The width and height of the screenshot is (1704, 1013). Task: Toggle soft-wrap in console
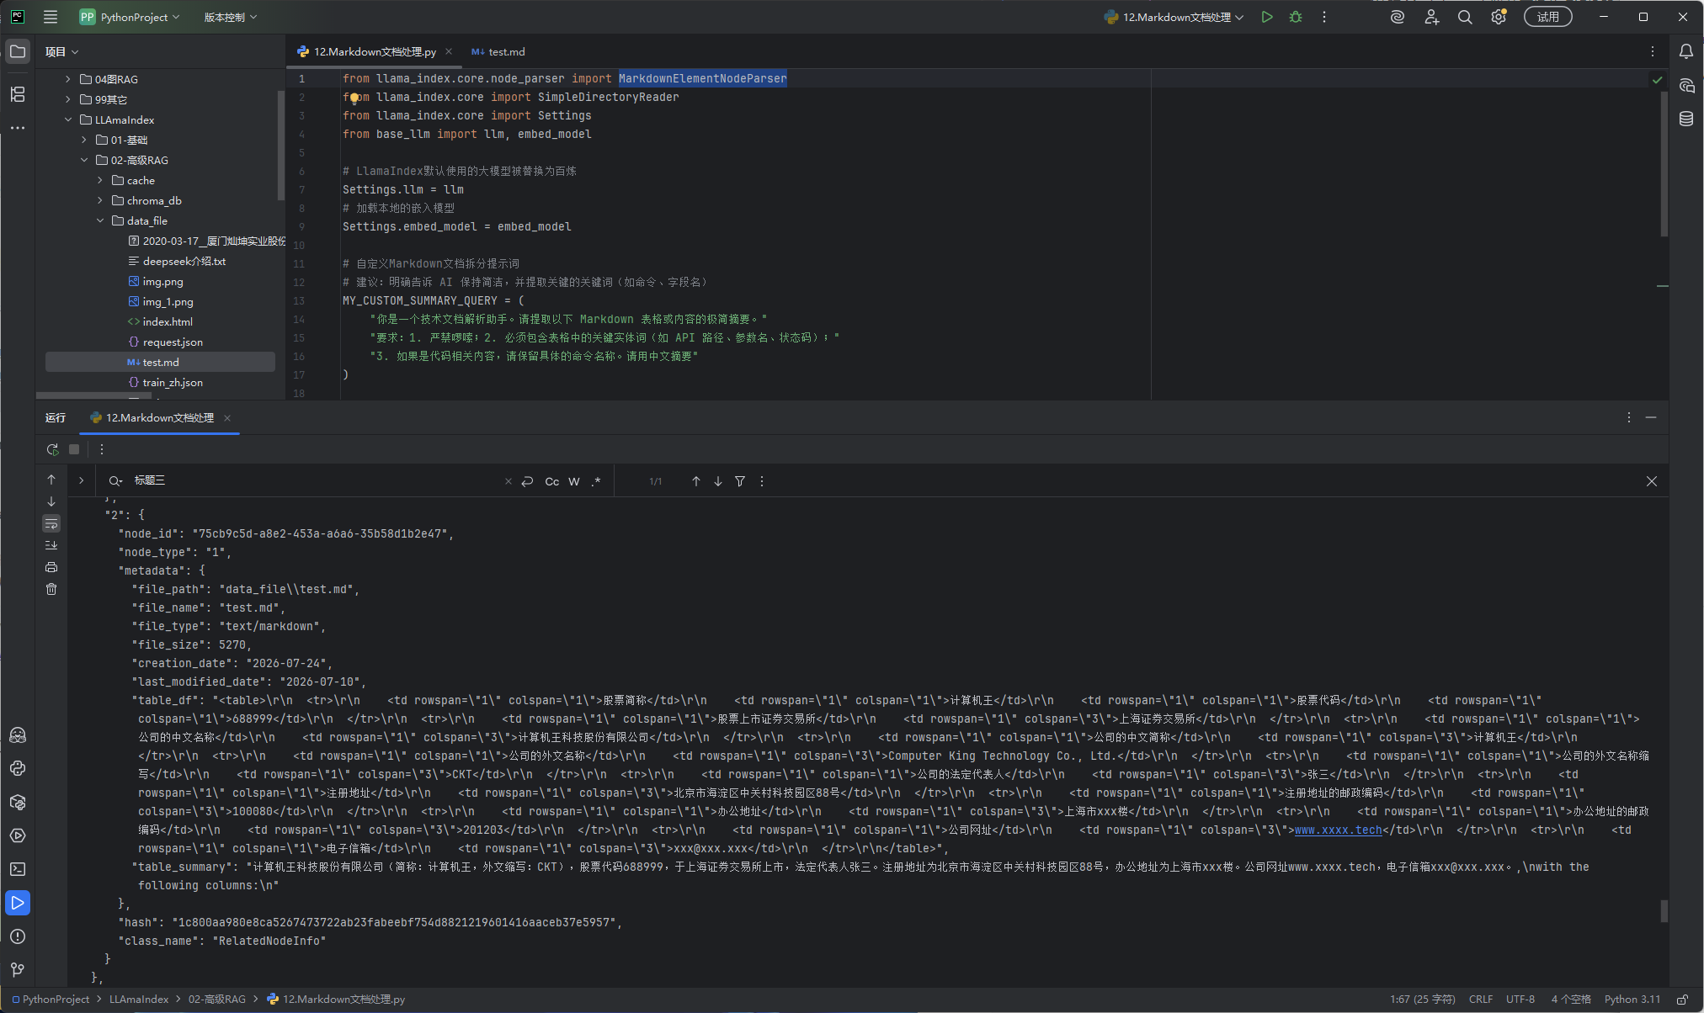[51, 523]
